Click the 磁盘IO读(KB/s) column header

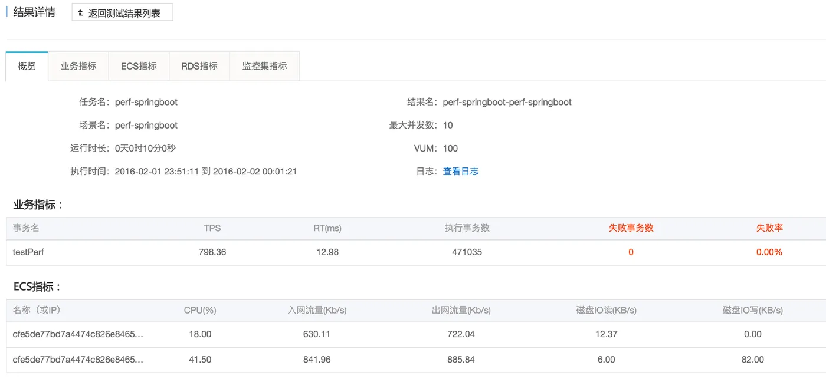click(x=606, y=310)
